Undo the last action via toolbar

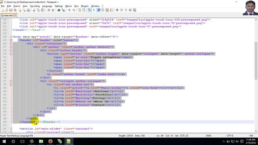pyautogui.click(x=48, y=10)
